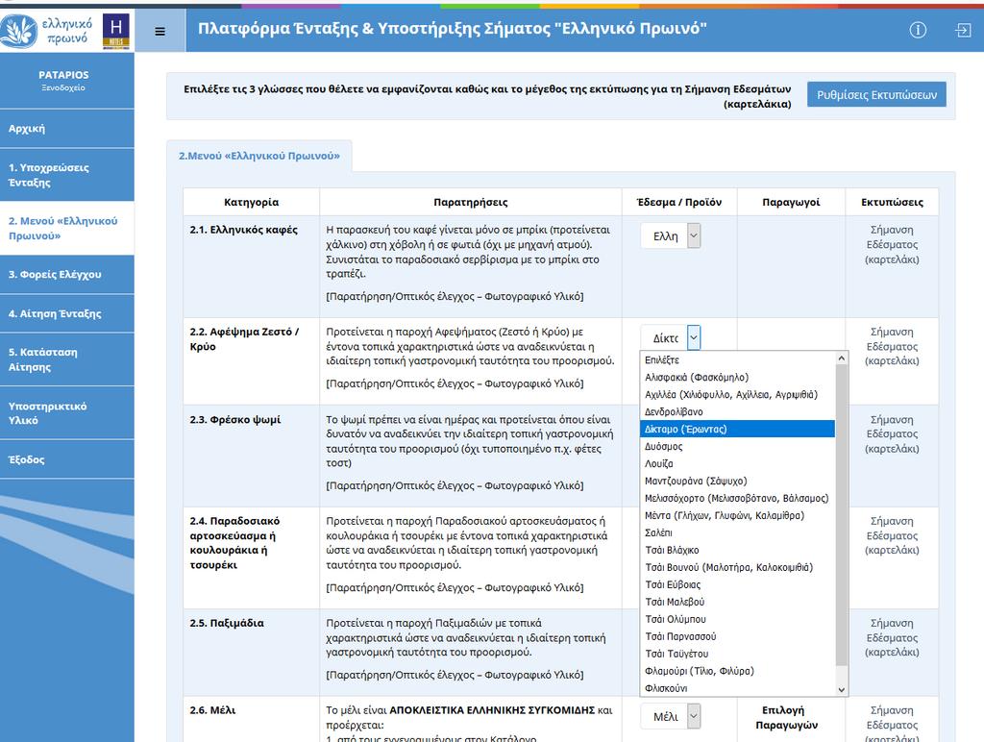The width and height of the screenshot is (984, 742).
Task: Choose Τσάι Ταϋγέτου from the list
Action: pyautogui.click(x=738, y=654)
